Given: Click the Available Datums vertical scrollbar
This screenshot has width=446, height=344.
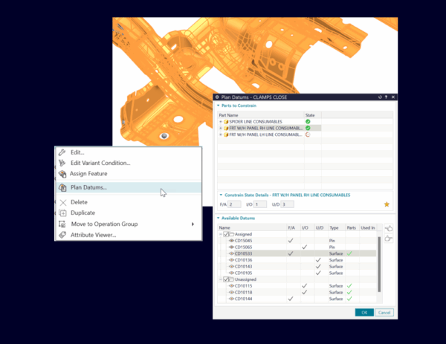Looking at the screenshot, I should (381, 263).
